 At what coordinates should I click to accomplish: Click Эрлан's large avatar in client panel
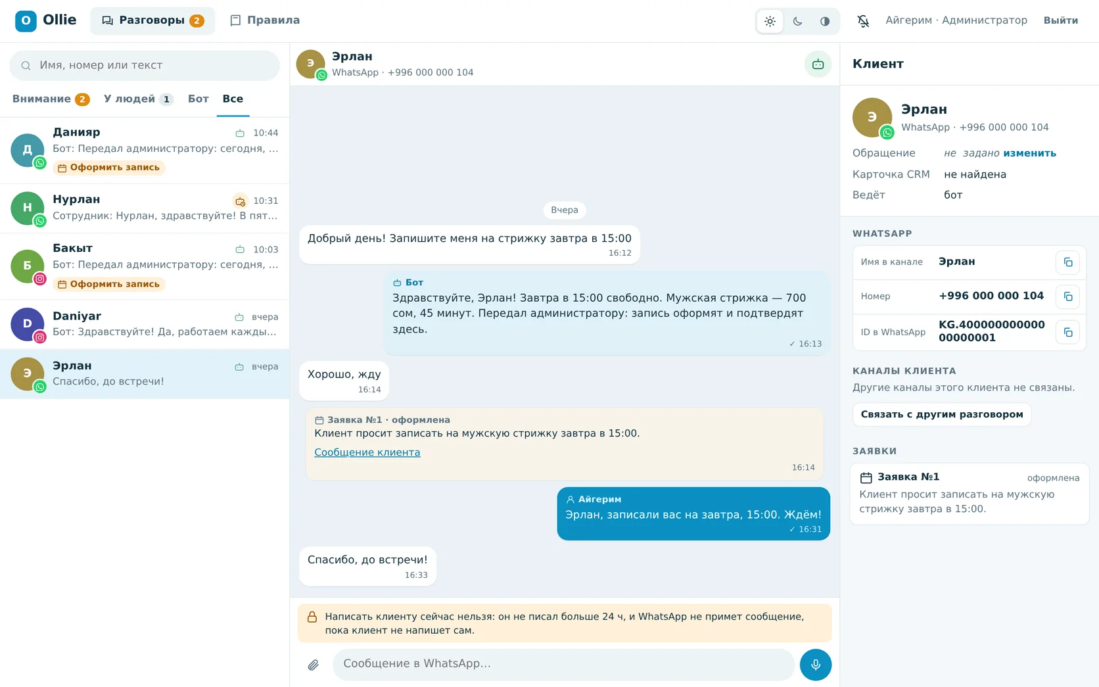[872, 118]
